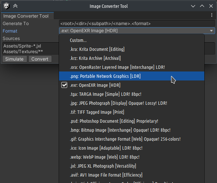Close the Image Converter Tool window
This screenshot has height=183, width=217.
(x=211, y=6)
